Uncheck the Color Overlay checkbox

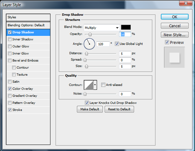pos(10,89)
